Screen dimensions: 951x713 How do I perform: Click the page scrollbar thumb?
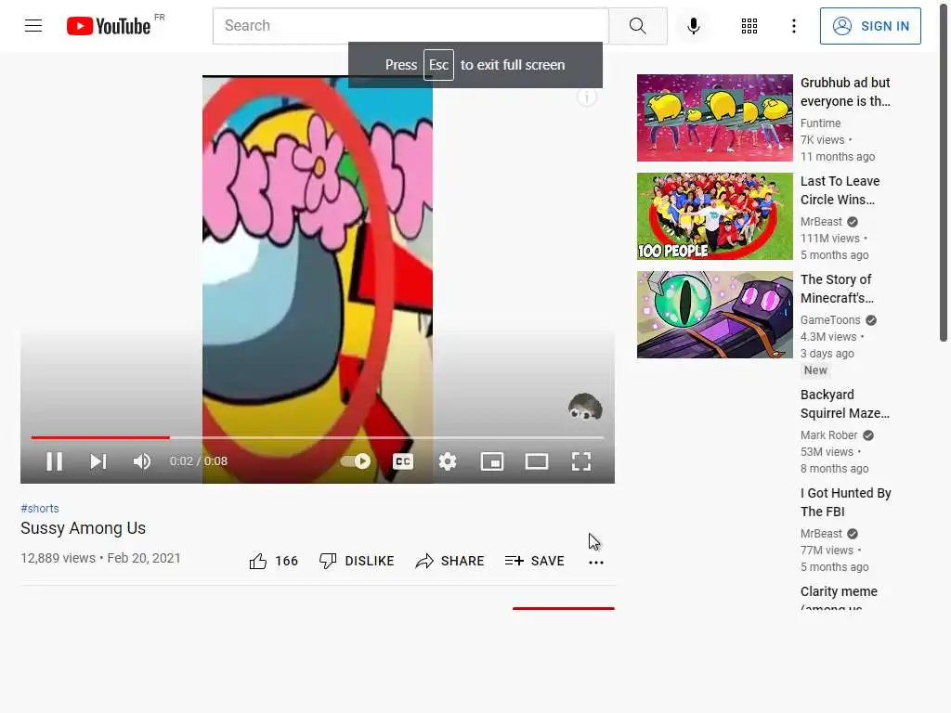[x=944, y=171]
